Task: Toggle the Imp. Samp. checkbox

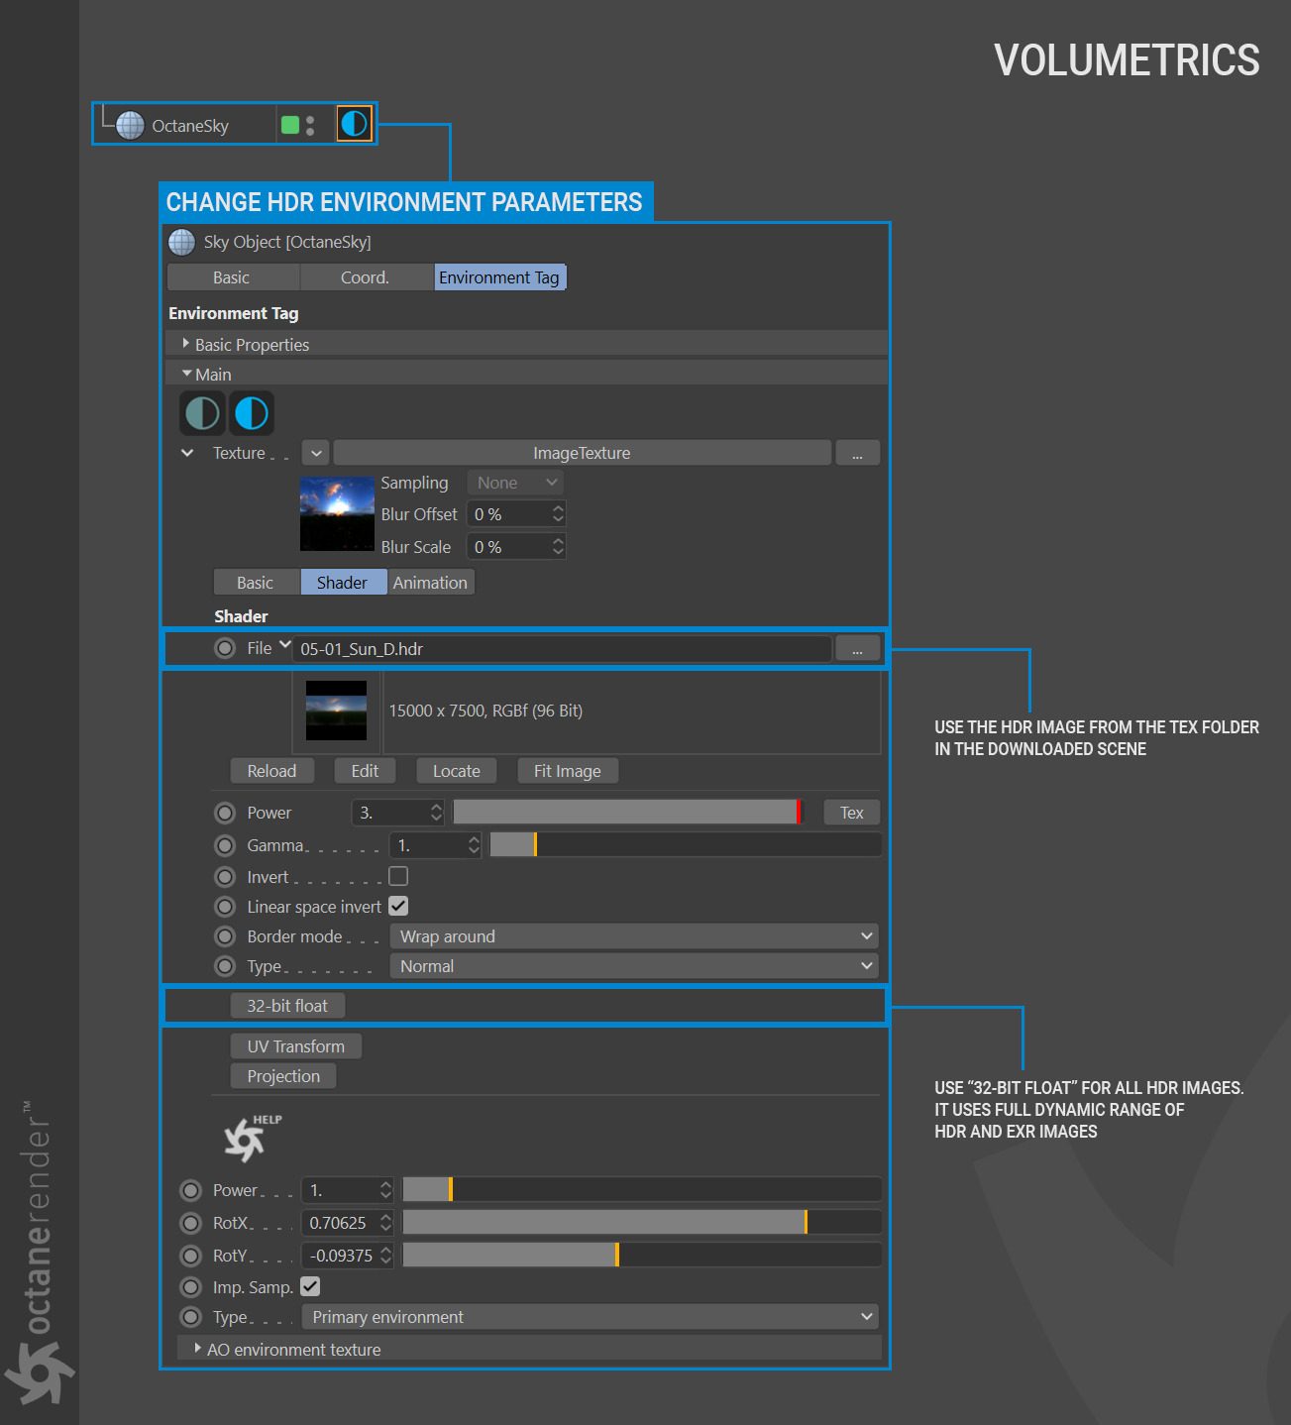Action: (x=310, y=1286)
